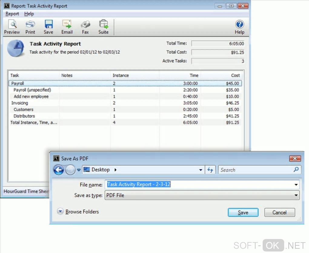
Task: Select the Customers row
Action: [x=125, y=110]
